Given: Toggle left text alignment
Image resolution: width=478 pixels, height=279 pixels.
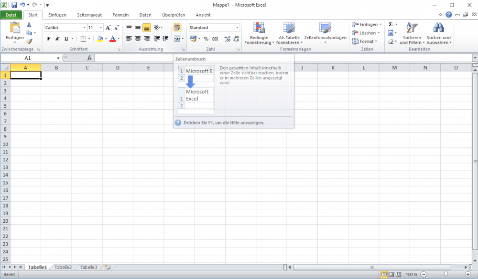Looking at the screenshot, I should 129,38.
